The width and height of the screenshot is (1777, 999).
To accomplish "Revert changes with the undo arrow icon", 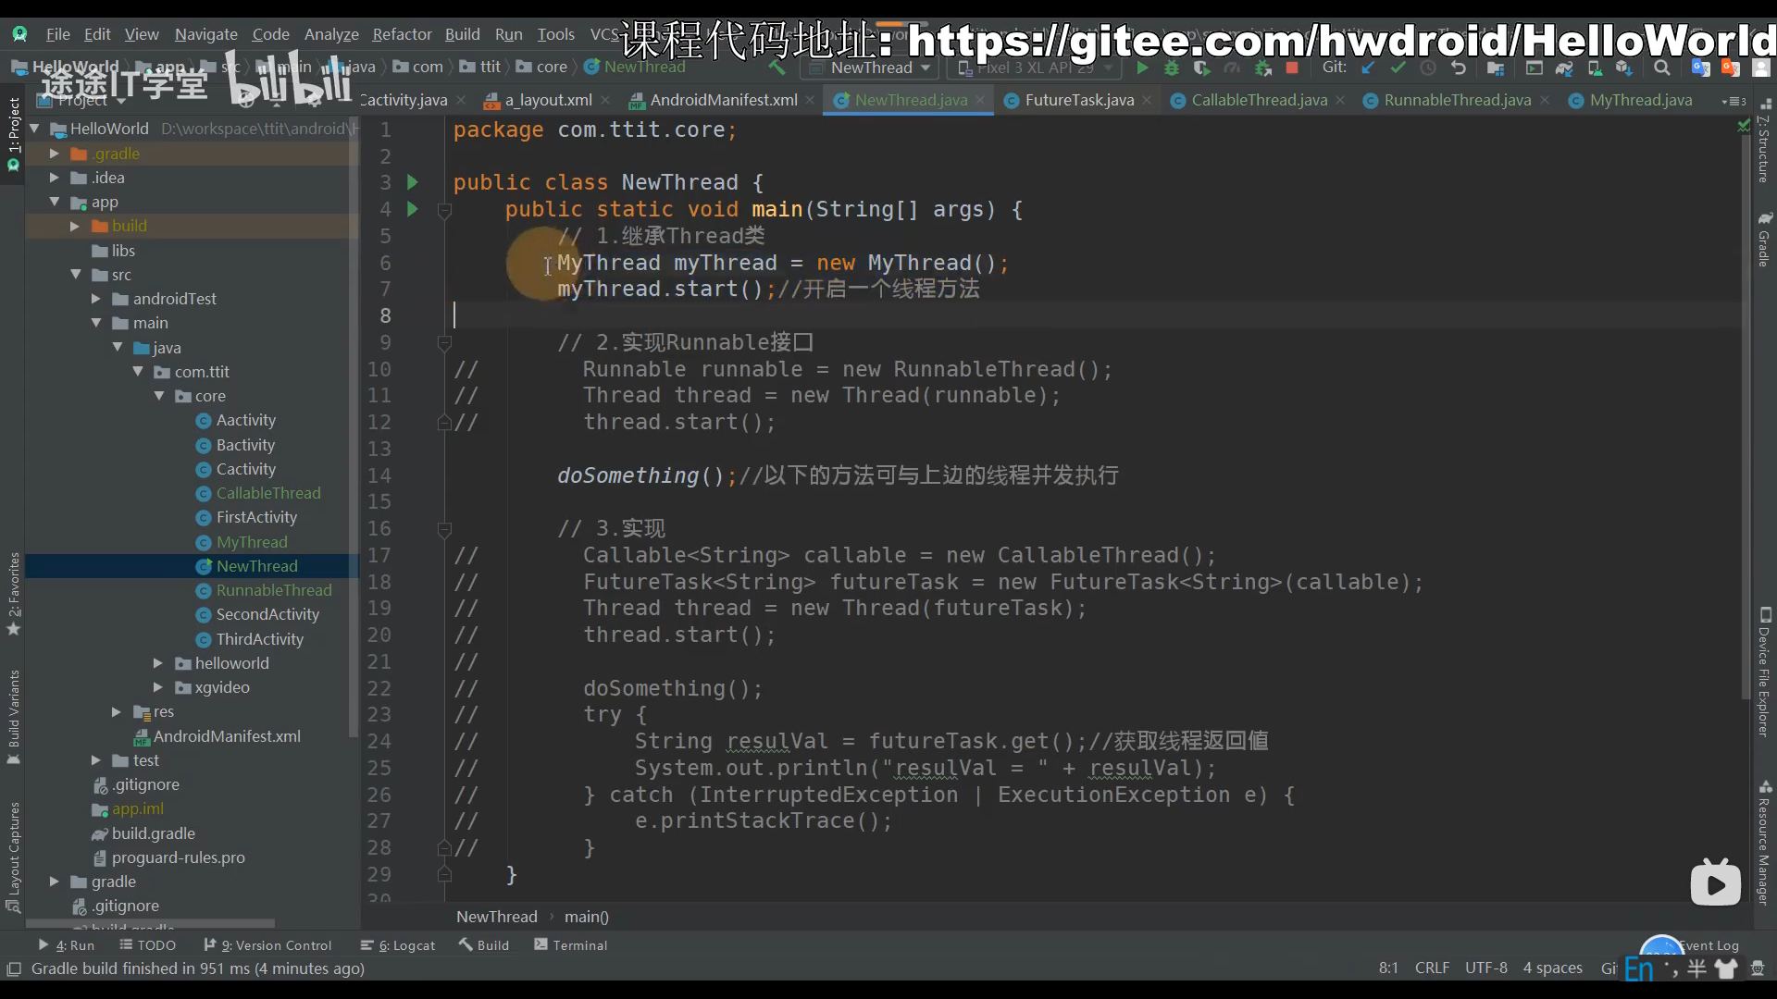I will (1459, 68).
